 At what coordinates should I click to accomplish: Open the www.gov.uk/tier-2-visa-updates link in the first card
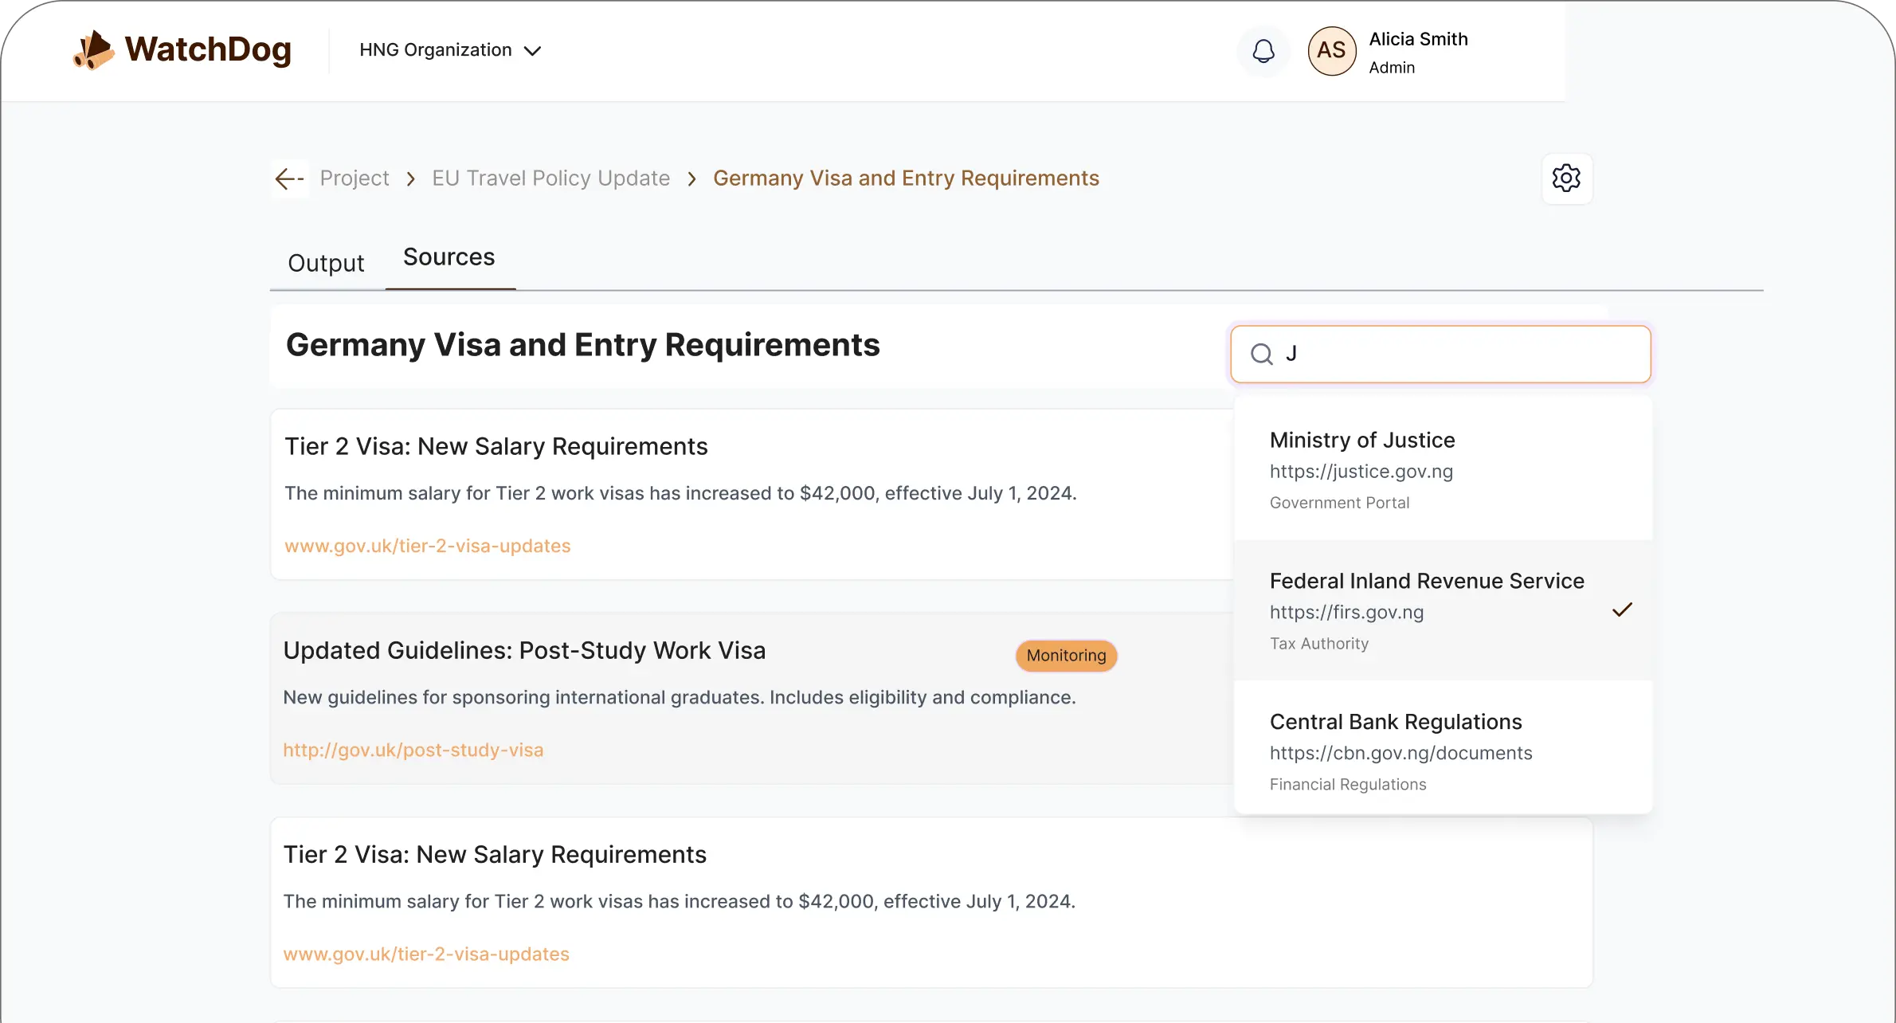click(428, 546)
